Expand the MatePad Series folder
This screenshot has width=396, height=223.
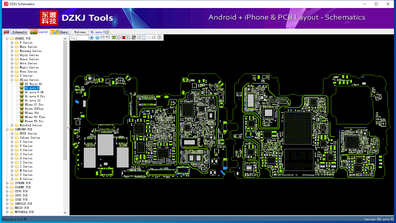click(12, 125)
